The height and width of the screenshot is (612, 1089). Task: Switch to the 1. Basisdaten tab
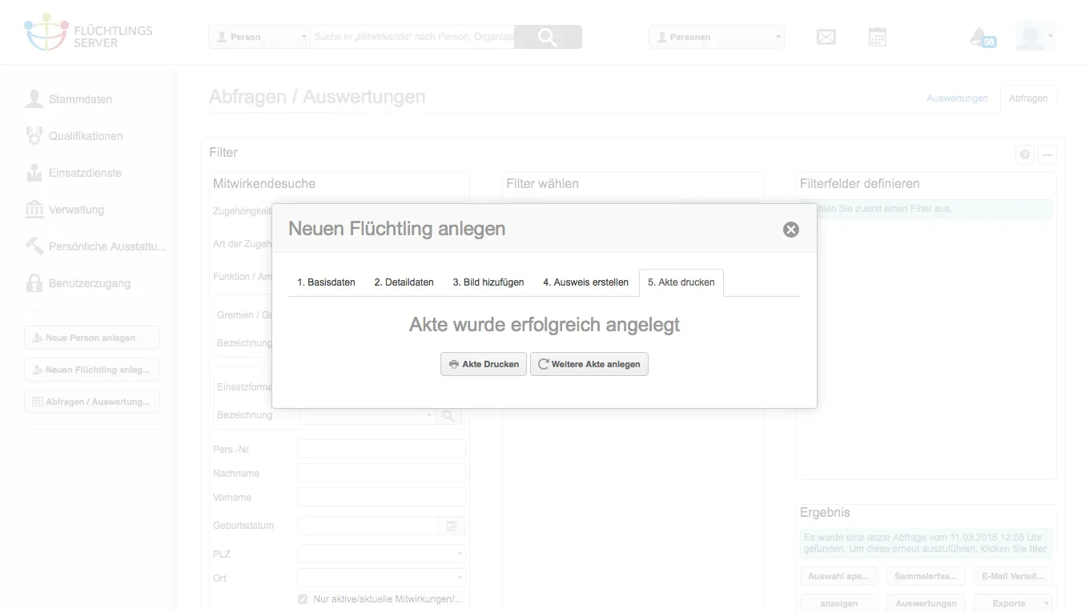326,282
